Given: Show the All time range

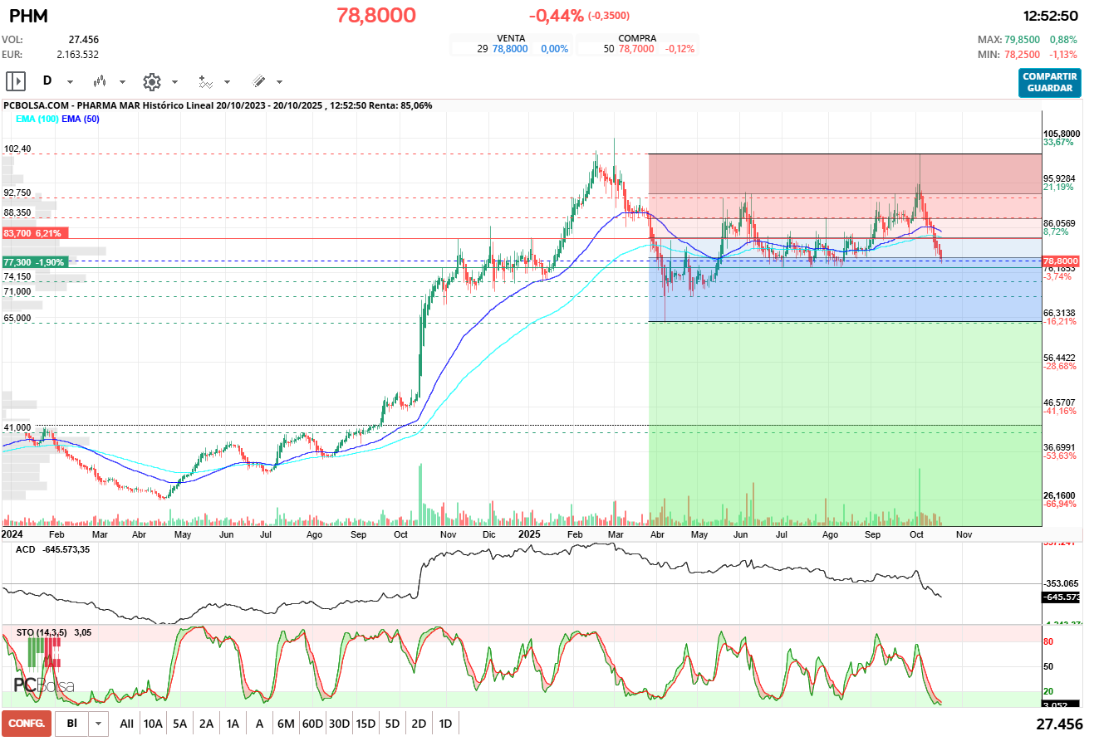Looking at the screenshot, I should 126,724.
